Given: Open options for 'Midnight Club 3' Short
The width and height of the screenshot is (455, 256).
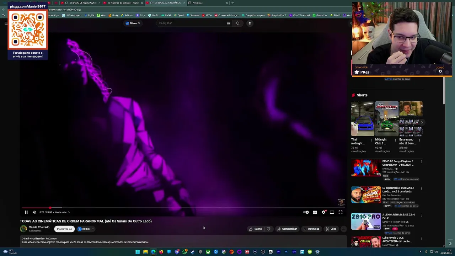Looking at the screenshot, I should point(395,141).
